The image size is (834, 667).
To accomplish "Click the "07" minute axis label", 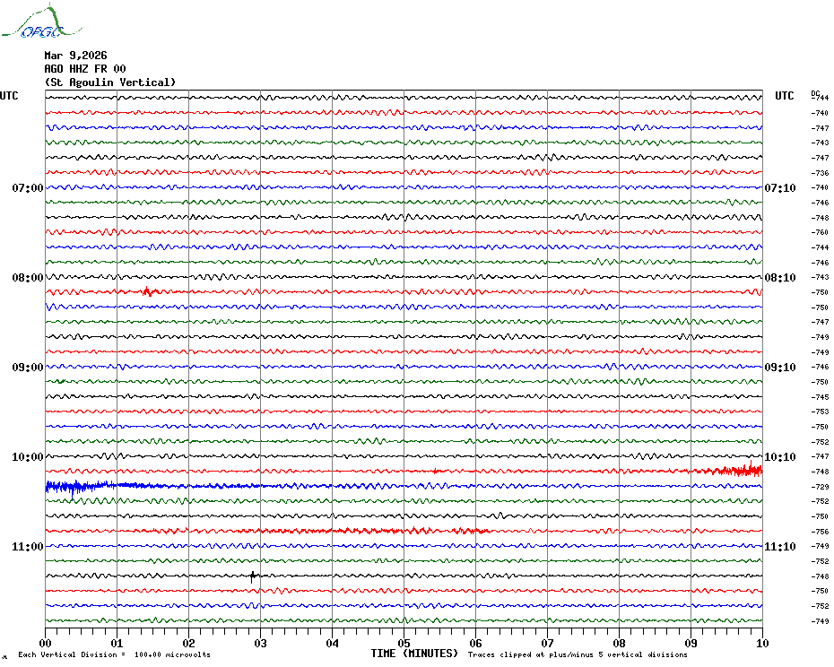I will (548, 644).
